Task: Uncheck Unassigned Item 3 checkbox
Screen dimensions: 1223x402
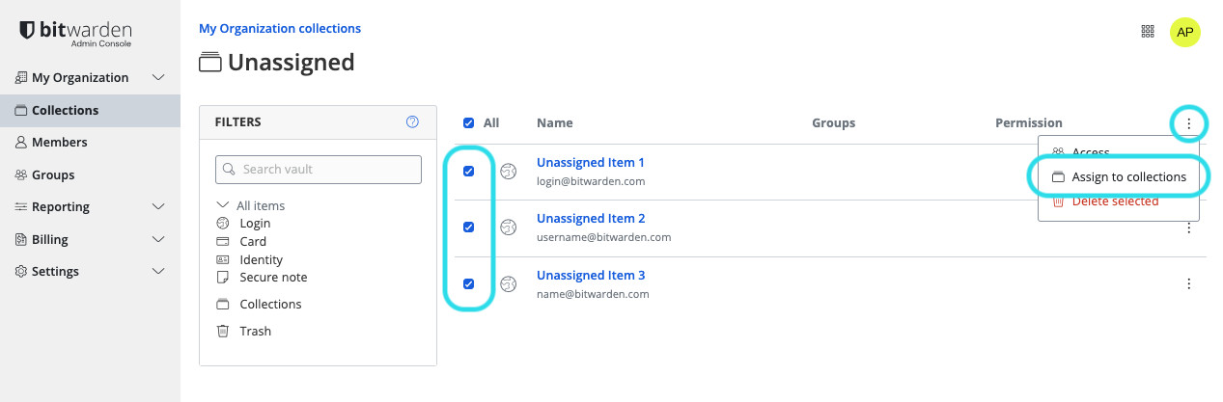Action: (469, 284)
